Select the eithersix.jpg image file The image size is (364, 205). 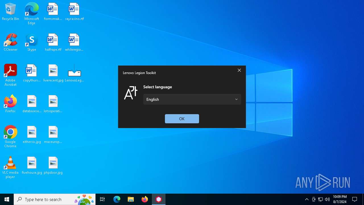[x=32, y=135]
